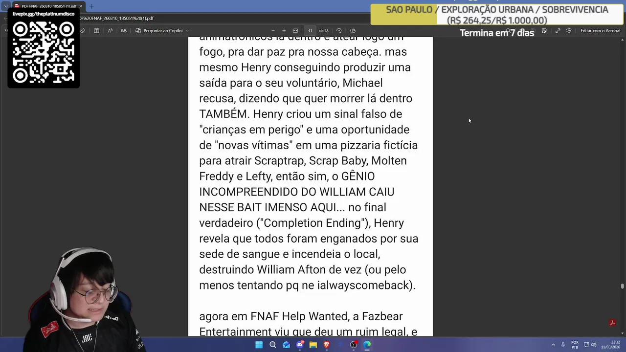Change the POR PTB keyboard layout
Image resolution: width=626 pixels, height=352 pixels.
point(575,345)
